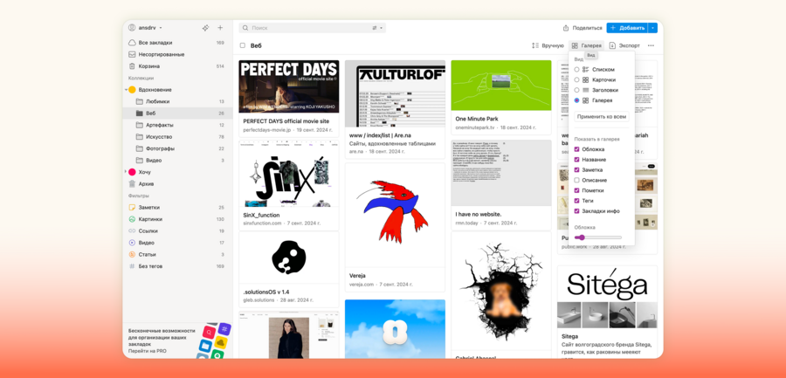Image resolution: width=786 pixels, height=378 pixels.
Task: Uncheck the Пометки checkbox
Action: [x=577, y=190]
